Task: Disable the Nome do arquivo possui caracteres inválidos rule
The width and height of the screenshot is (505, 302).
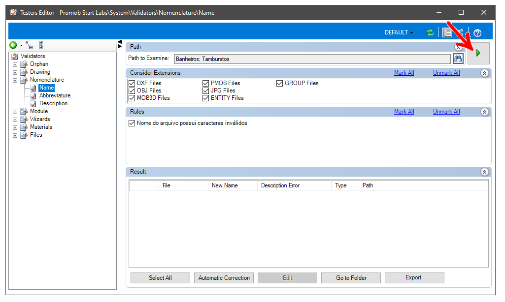Action: 132,123
